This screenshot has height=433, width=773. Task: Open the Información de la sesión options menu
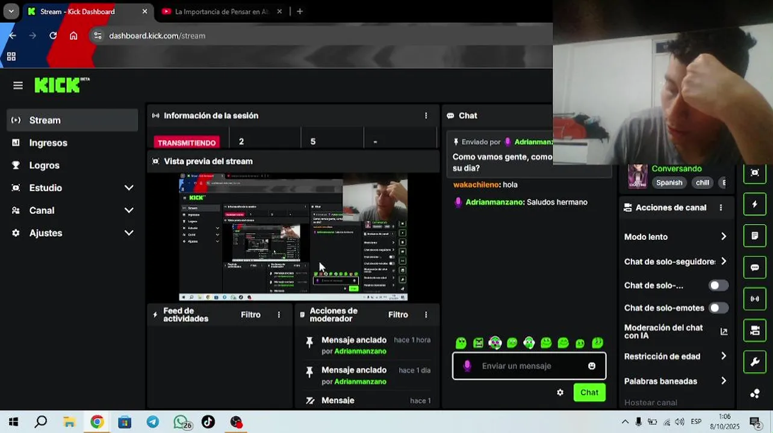coord(426,115)
